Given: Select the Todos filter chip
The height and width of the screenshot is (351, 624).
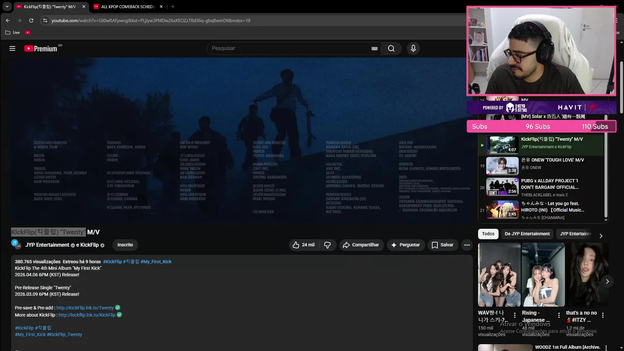Looking at the screenshot, I should point(488,234).
